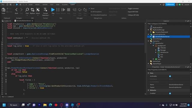The image size is (192, 108).
Task: Switch to the AVATAR ribbon tab
Action: tap(45, 4)
